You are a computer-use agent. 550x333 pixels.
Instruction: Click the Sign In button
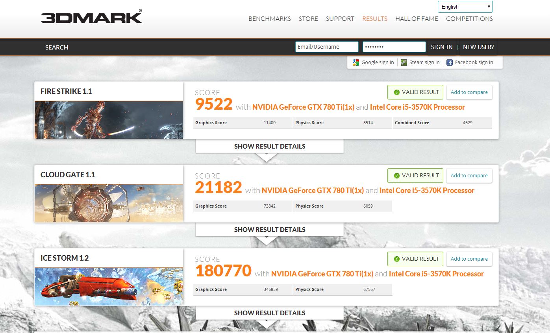point(442,47)
